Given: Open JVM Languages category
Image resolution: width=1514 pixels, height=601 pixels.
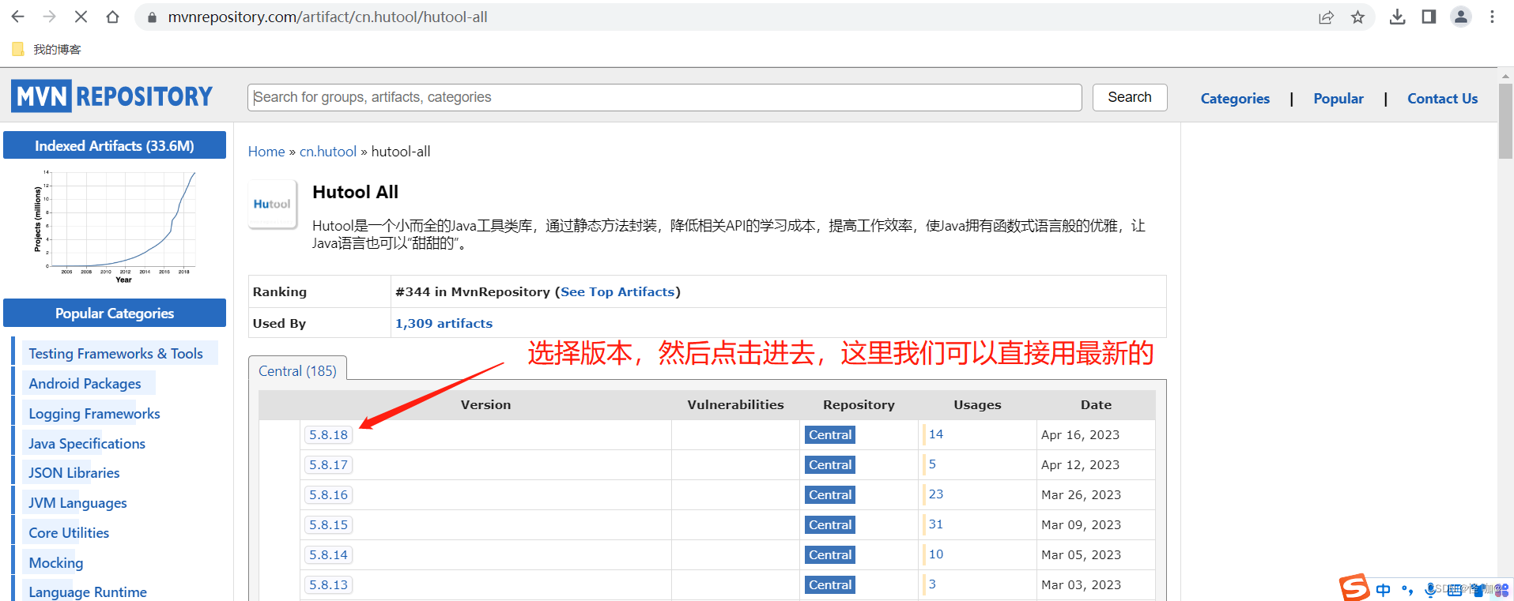Looking at the screenshot, I should coord(77,502).
